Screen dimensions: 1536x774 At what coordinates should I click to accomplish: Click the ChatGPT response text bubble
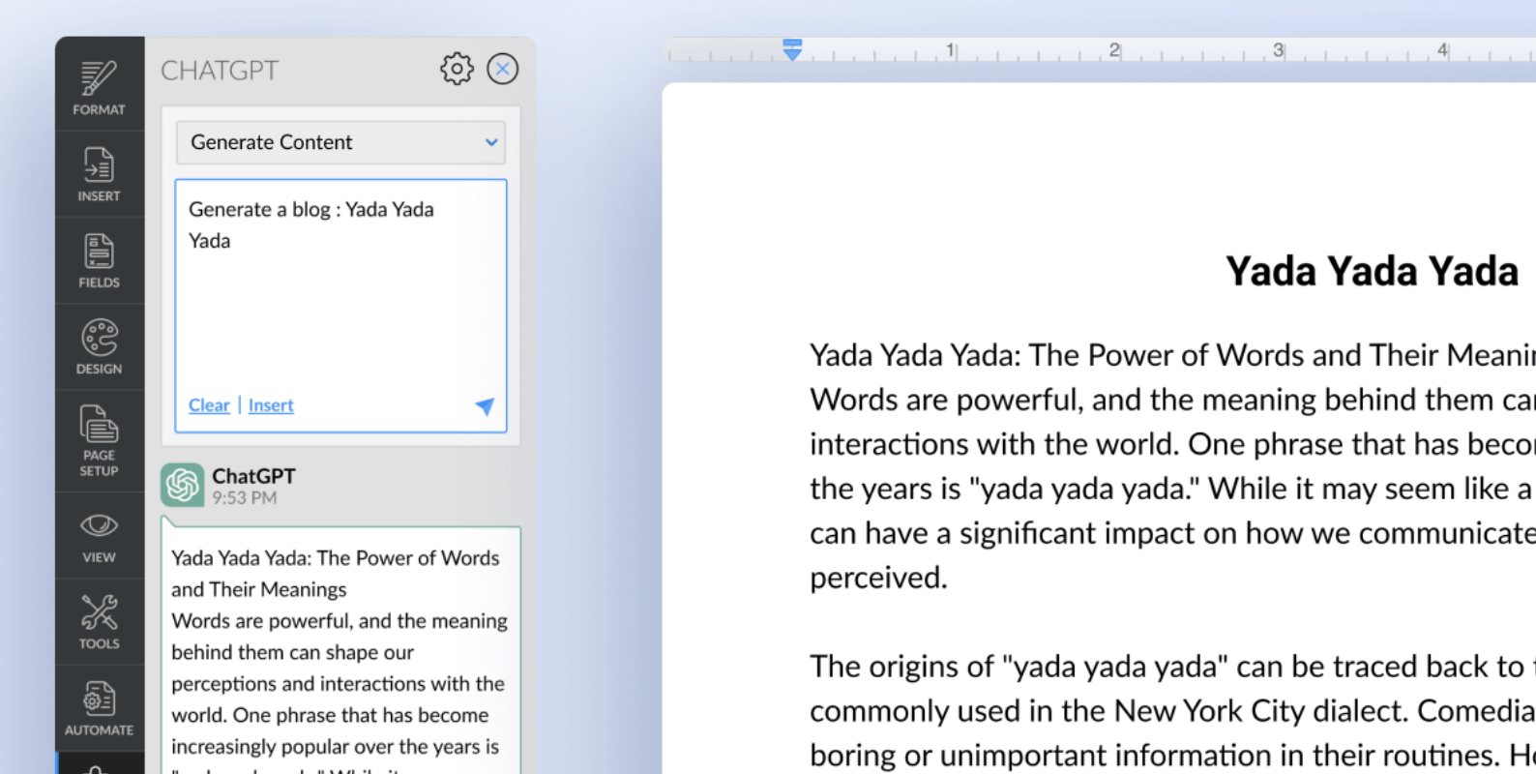coord(340,650)
